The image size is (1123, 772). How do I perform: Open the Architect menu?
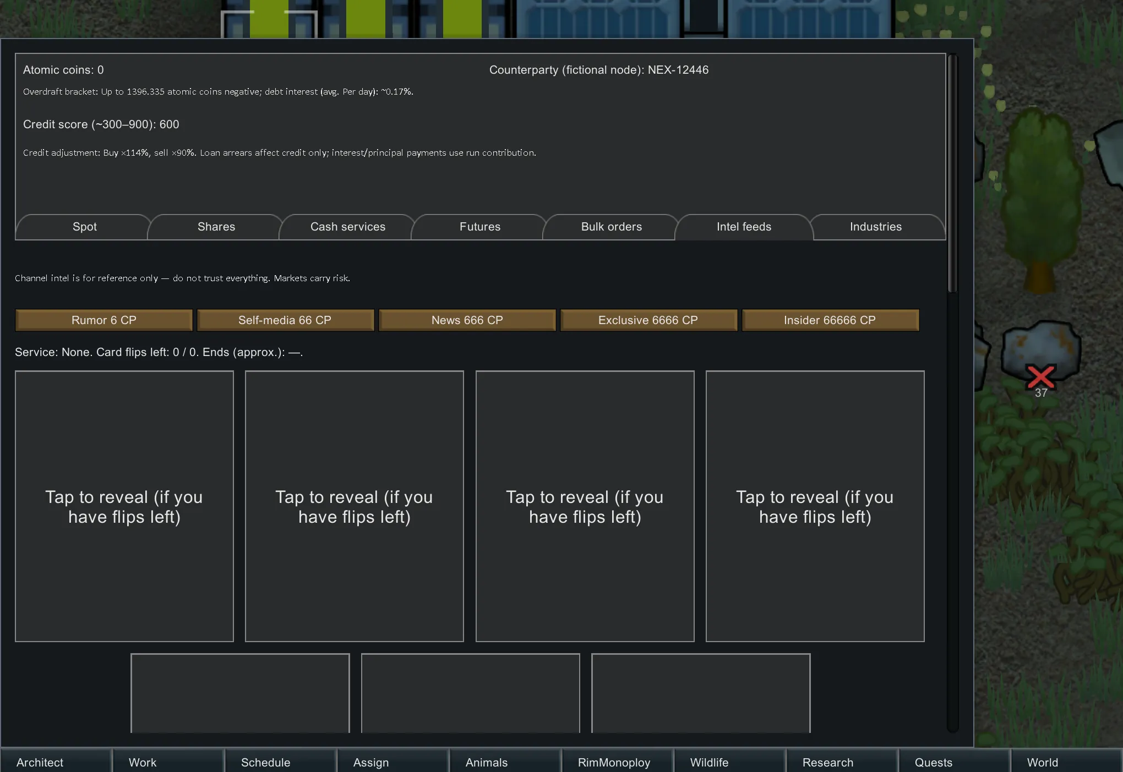point(56,762)
